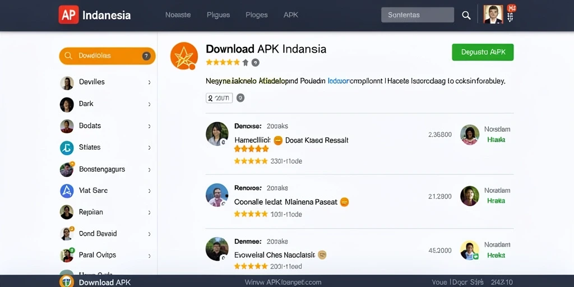Click Hraka link in third review row
Screen dimensions: 574x287
[496, 255]
